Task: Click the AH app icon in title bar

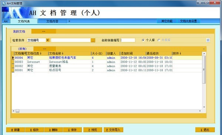Action: [4, 3]
